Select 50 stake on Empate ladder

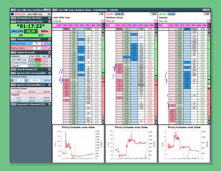point(160,25)
